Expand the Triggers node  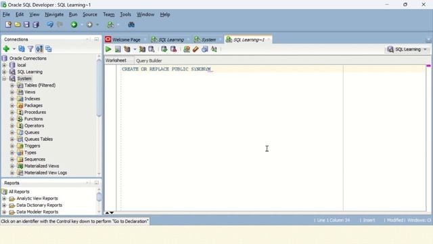pyautogui.click(x=12, y=146)
